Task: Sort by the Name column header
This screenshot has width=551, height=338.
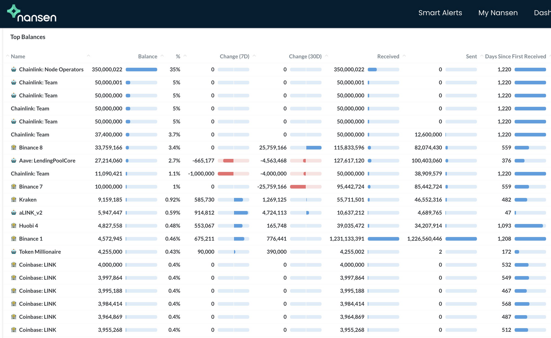Action: coord(18,56)
